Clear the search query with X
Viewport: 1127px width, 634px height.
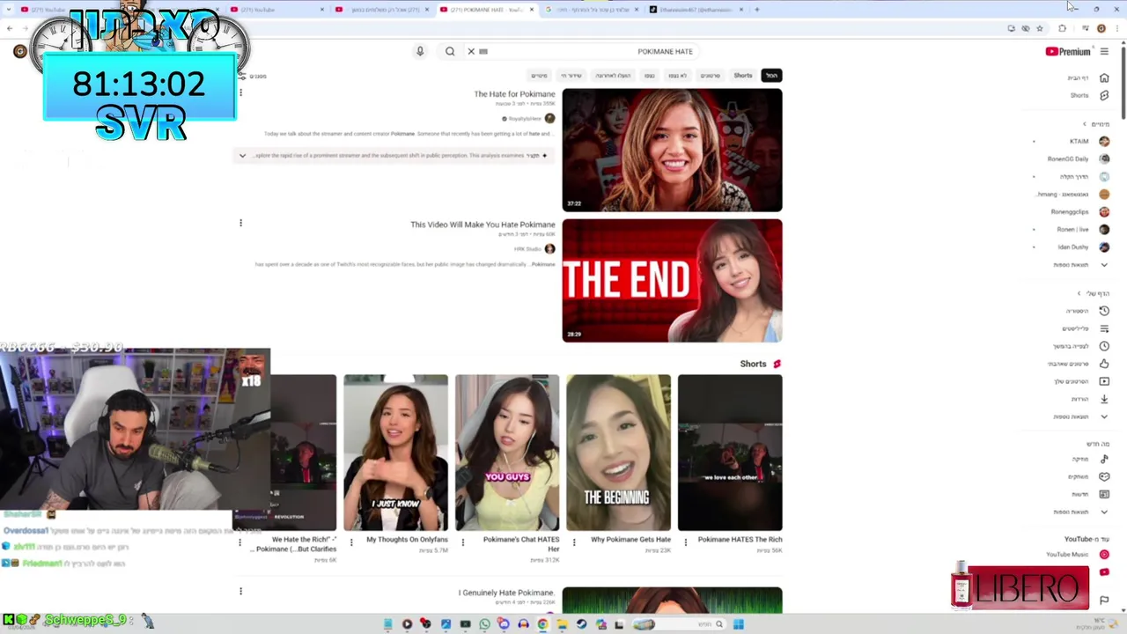[471, 51]
